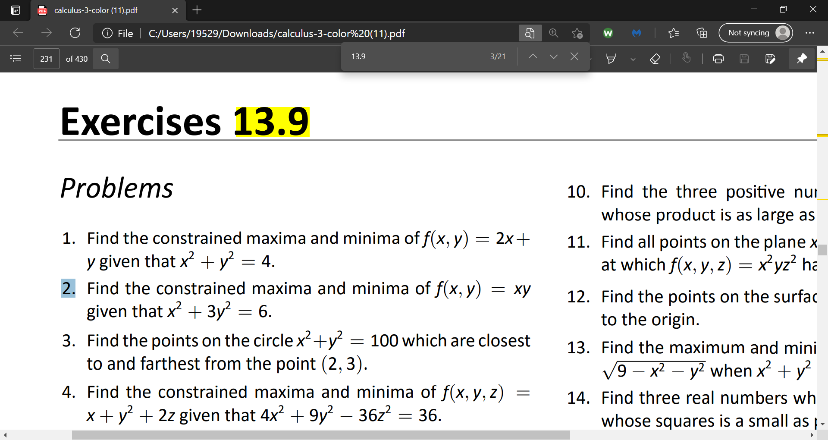Viewport: 828px width, 440px height.
Task: Click the Malwarebytes extension icon
Action: click(637, 33)
